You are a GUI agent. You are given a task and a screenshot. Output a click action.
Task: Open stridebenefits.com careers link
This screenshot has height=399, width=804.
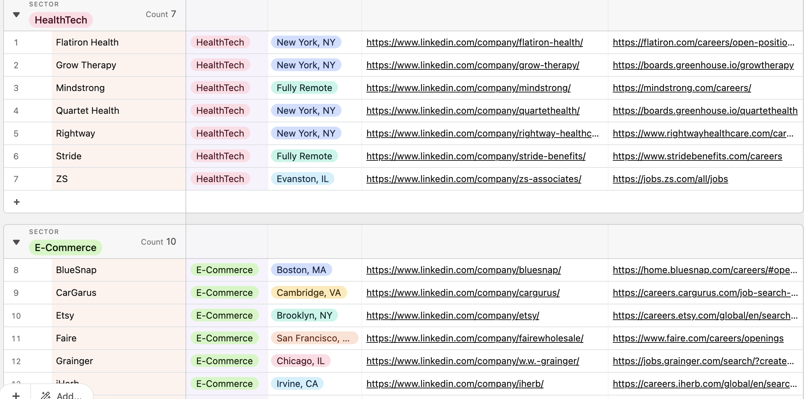pos(698,156)
